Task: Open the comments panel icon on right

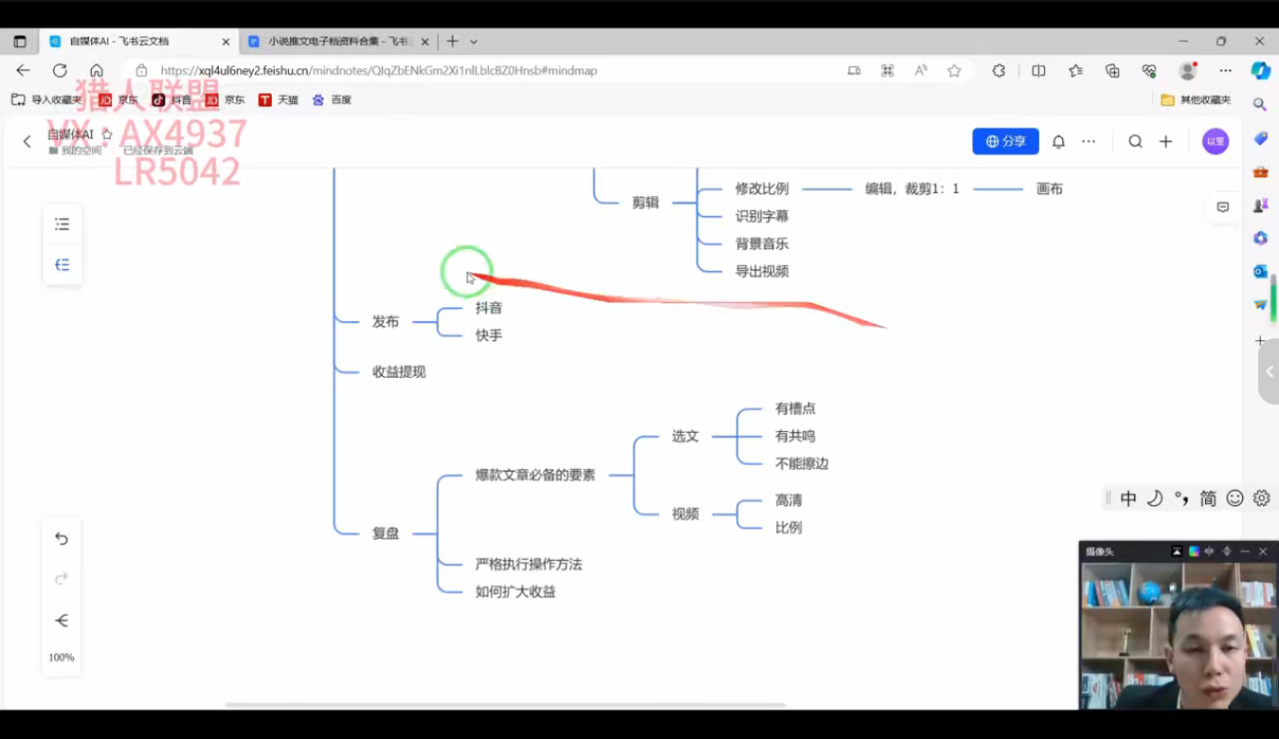Action: [x=1223, y=207]
